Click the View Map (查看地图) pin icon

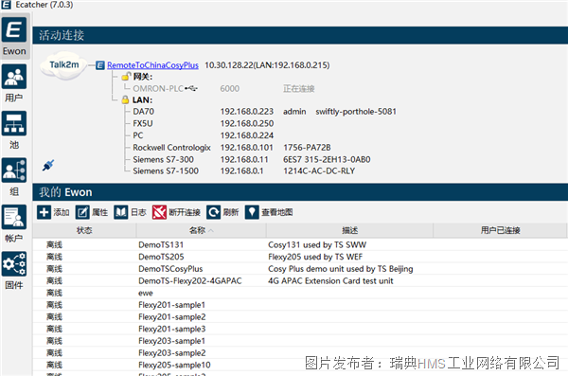pos(252,212)
